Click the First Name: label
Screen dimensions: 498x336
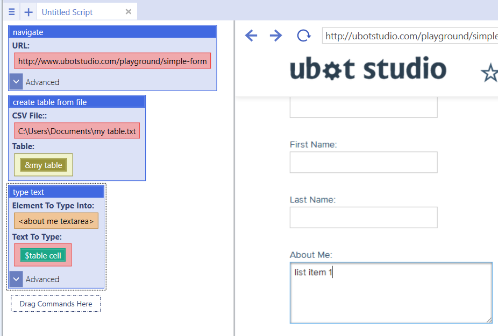pyautogui.click(x=313, y=144)
